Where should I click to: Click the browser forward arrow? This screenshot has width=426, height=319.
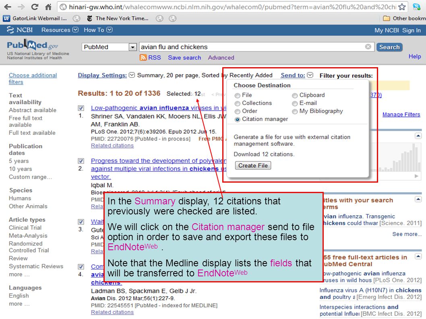[x=21, y=7]
